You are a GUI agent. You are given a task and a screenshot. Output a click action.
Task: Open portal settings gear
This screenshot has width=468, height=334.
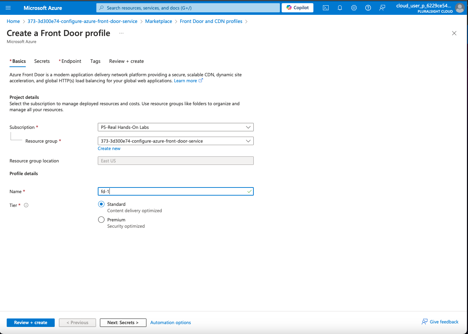354,8
